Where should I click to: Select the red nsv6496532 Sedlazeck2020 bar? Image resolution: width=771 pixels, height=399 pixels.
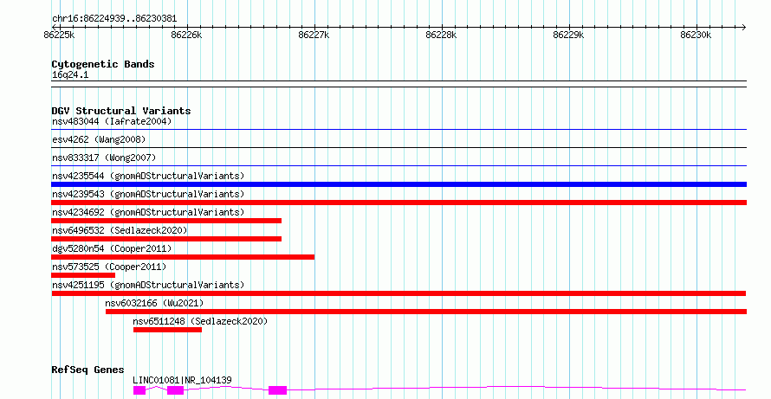coord(166,239)
